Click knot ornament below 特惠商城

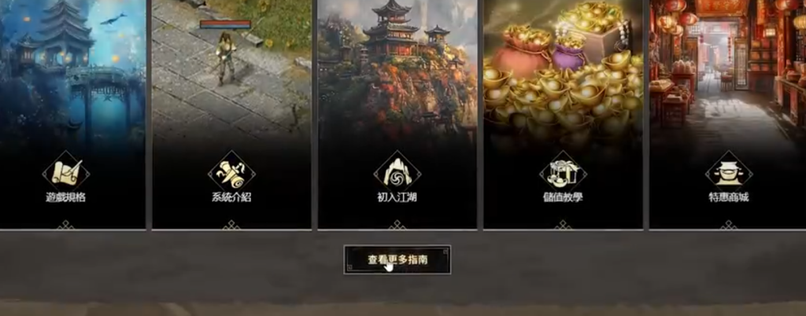pos(728,225)
